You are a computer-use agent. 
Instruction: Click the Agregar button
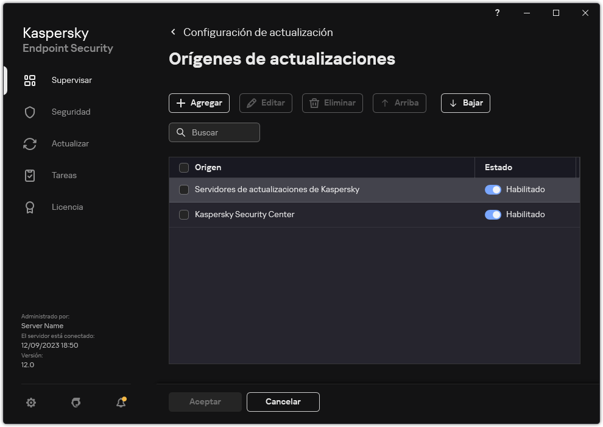coord(199,102)
